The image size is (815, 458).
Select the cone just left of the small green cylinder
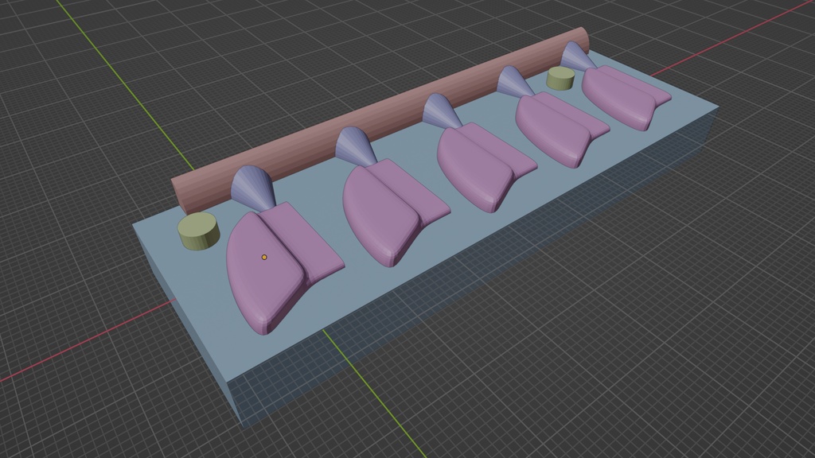tap(514, 82)
